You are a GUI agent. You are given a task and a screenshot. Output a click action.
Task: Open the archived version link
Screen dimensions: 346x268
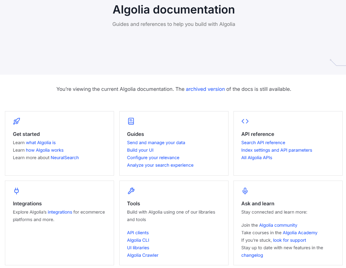click(205, 89)
